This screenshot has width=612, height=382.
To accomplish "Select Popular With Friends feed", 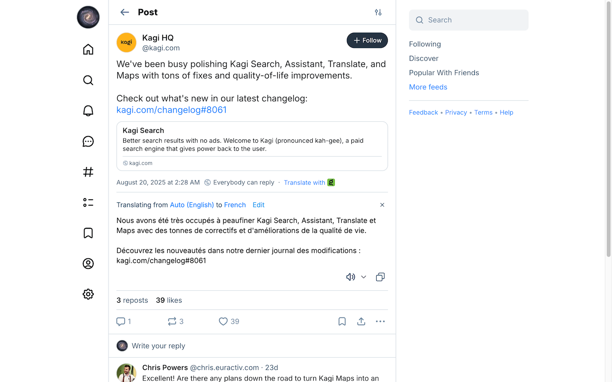I will coord(444,73).
